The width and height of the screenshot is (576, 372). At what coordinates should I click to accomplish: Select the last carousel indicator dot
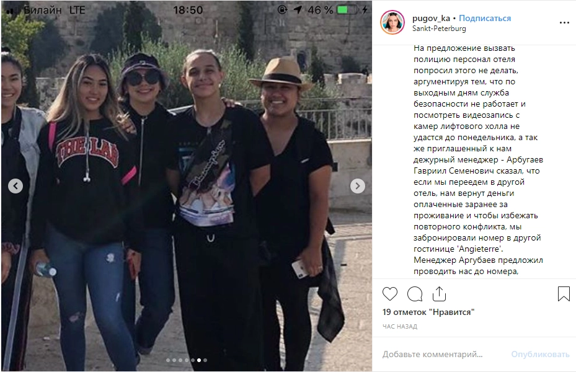tap(205, 360)
